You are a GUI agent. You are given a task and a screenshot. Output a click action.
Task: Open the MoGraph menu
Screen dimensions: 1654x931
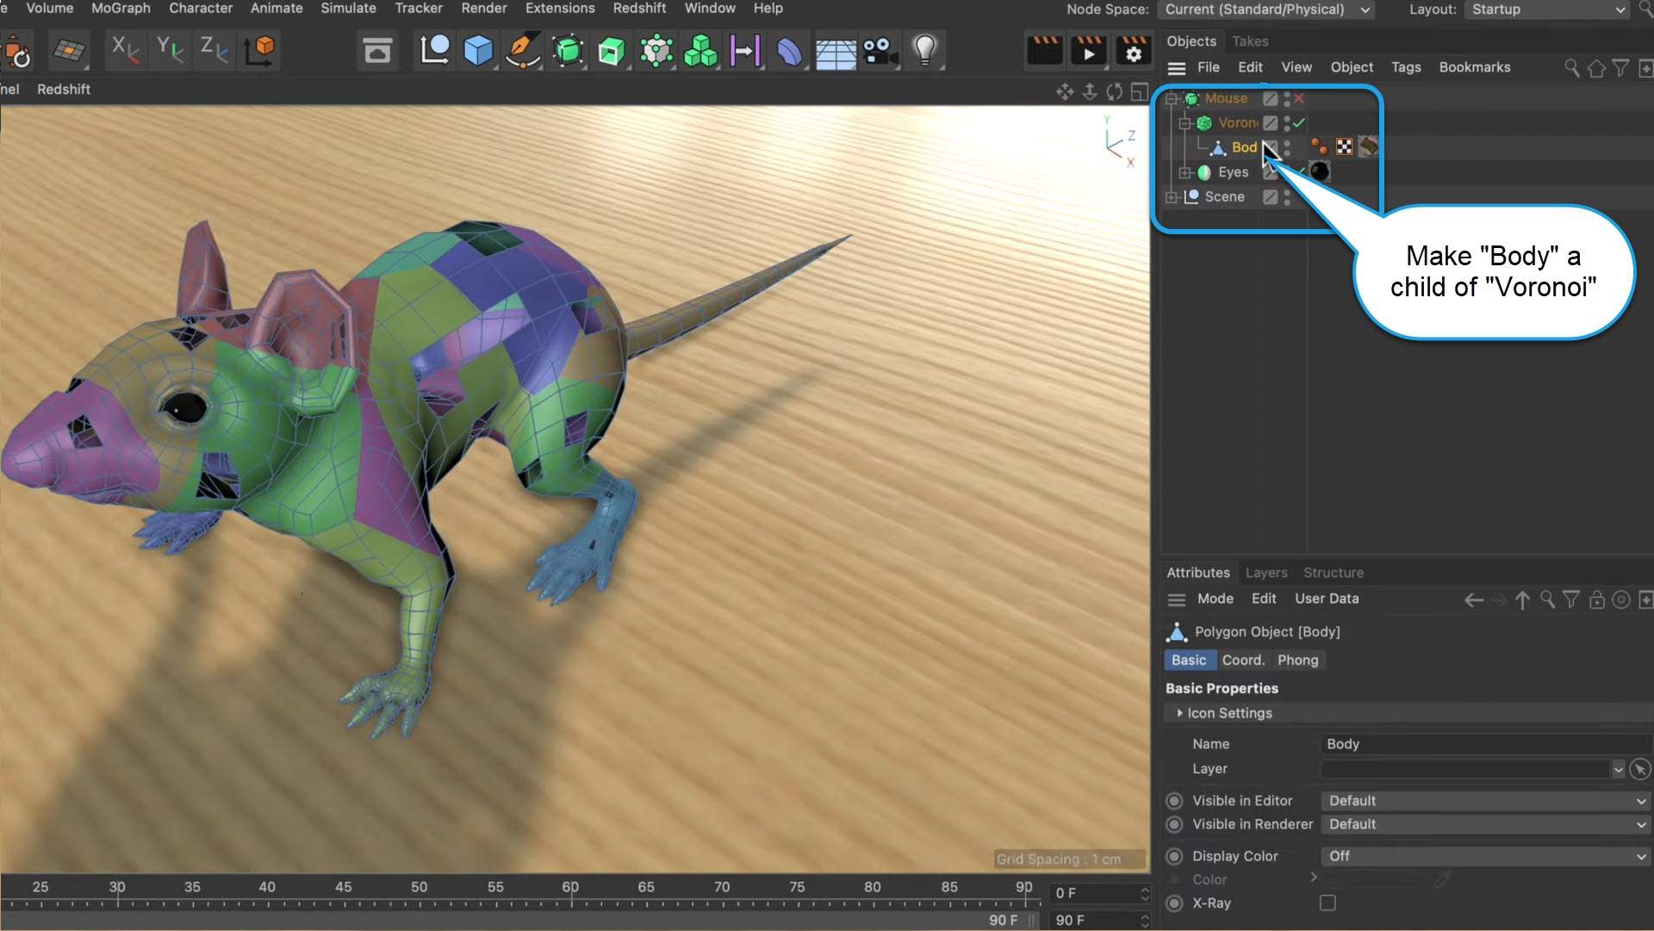pos(121,8)
